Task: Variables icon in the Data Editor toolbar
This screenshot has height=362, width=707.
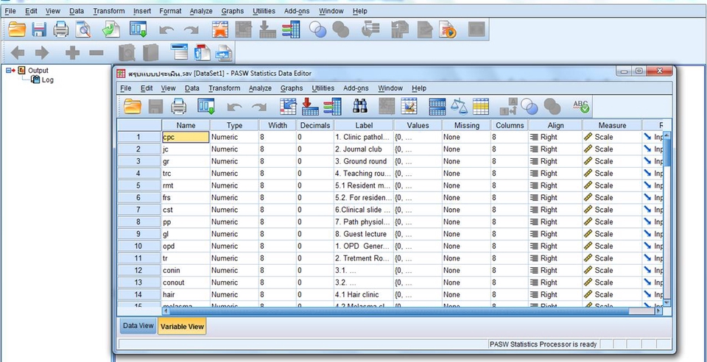Action: 332,106
